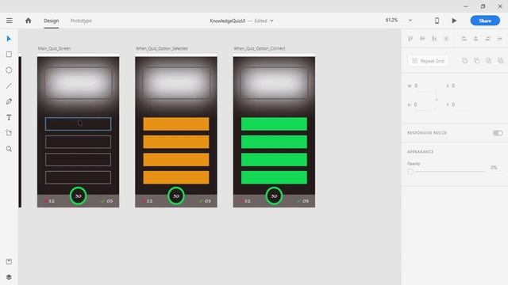Screen dimensions: 508x285
Task: Start the desktop preview play button
Action: [454, 21]
